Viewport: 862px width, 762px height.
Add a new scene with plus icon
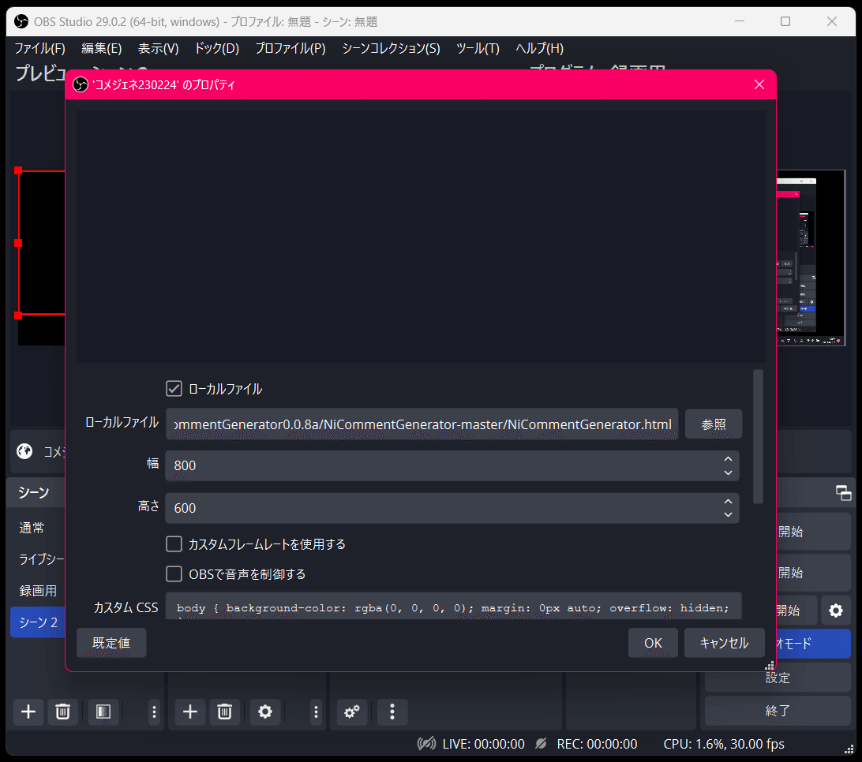(28, 712)
